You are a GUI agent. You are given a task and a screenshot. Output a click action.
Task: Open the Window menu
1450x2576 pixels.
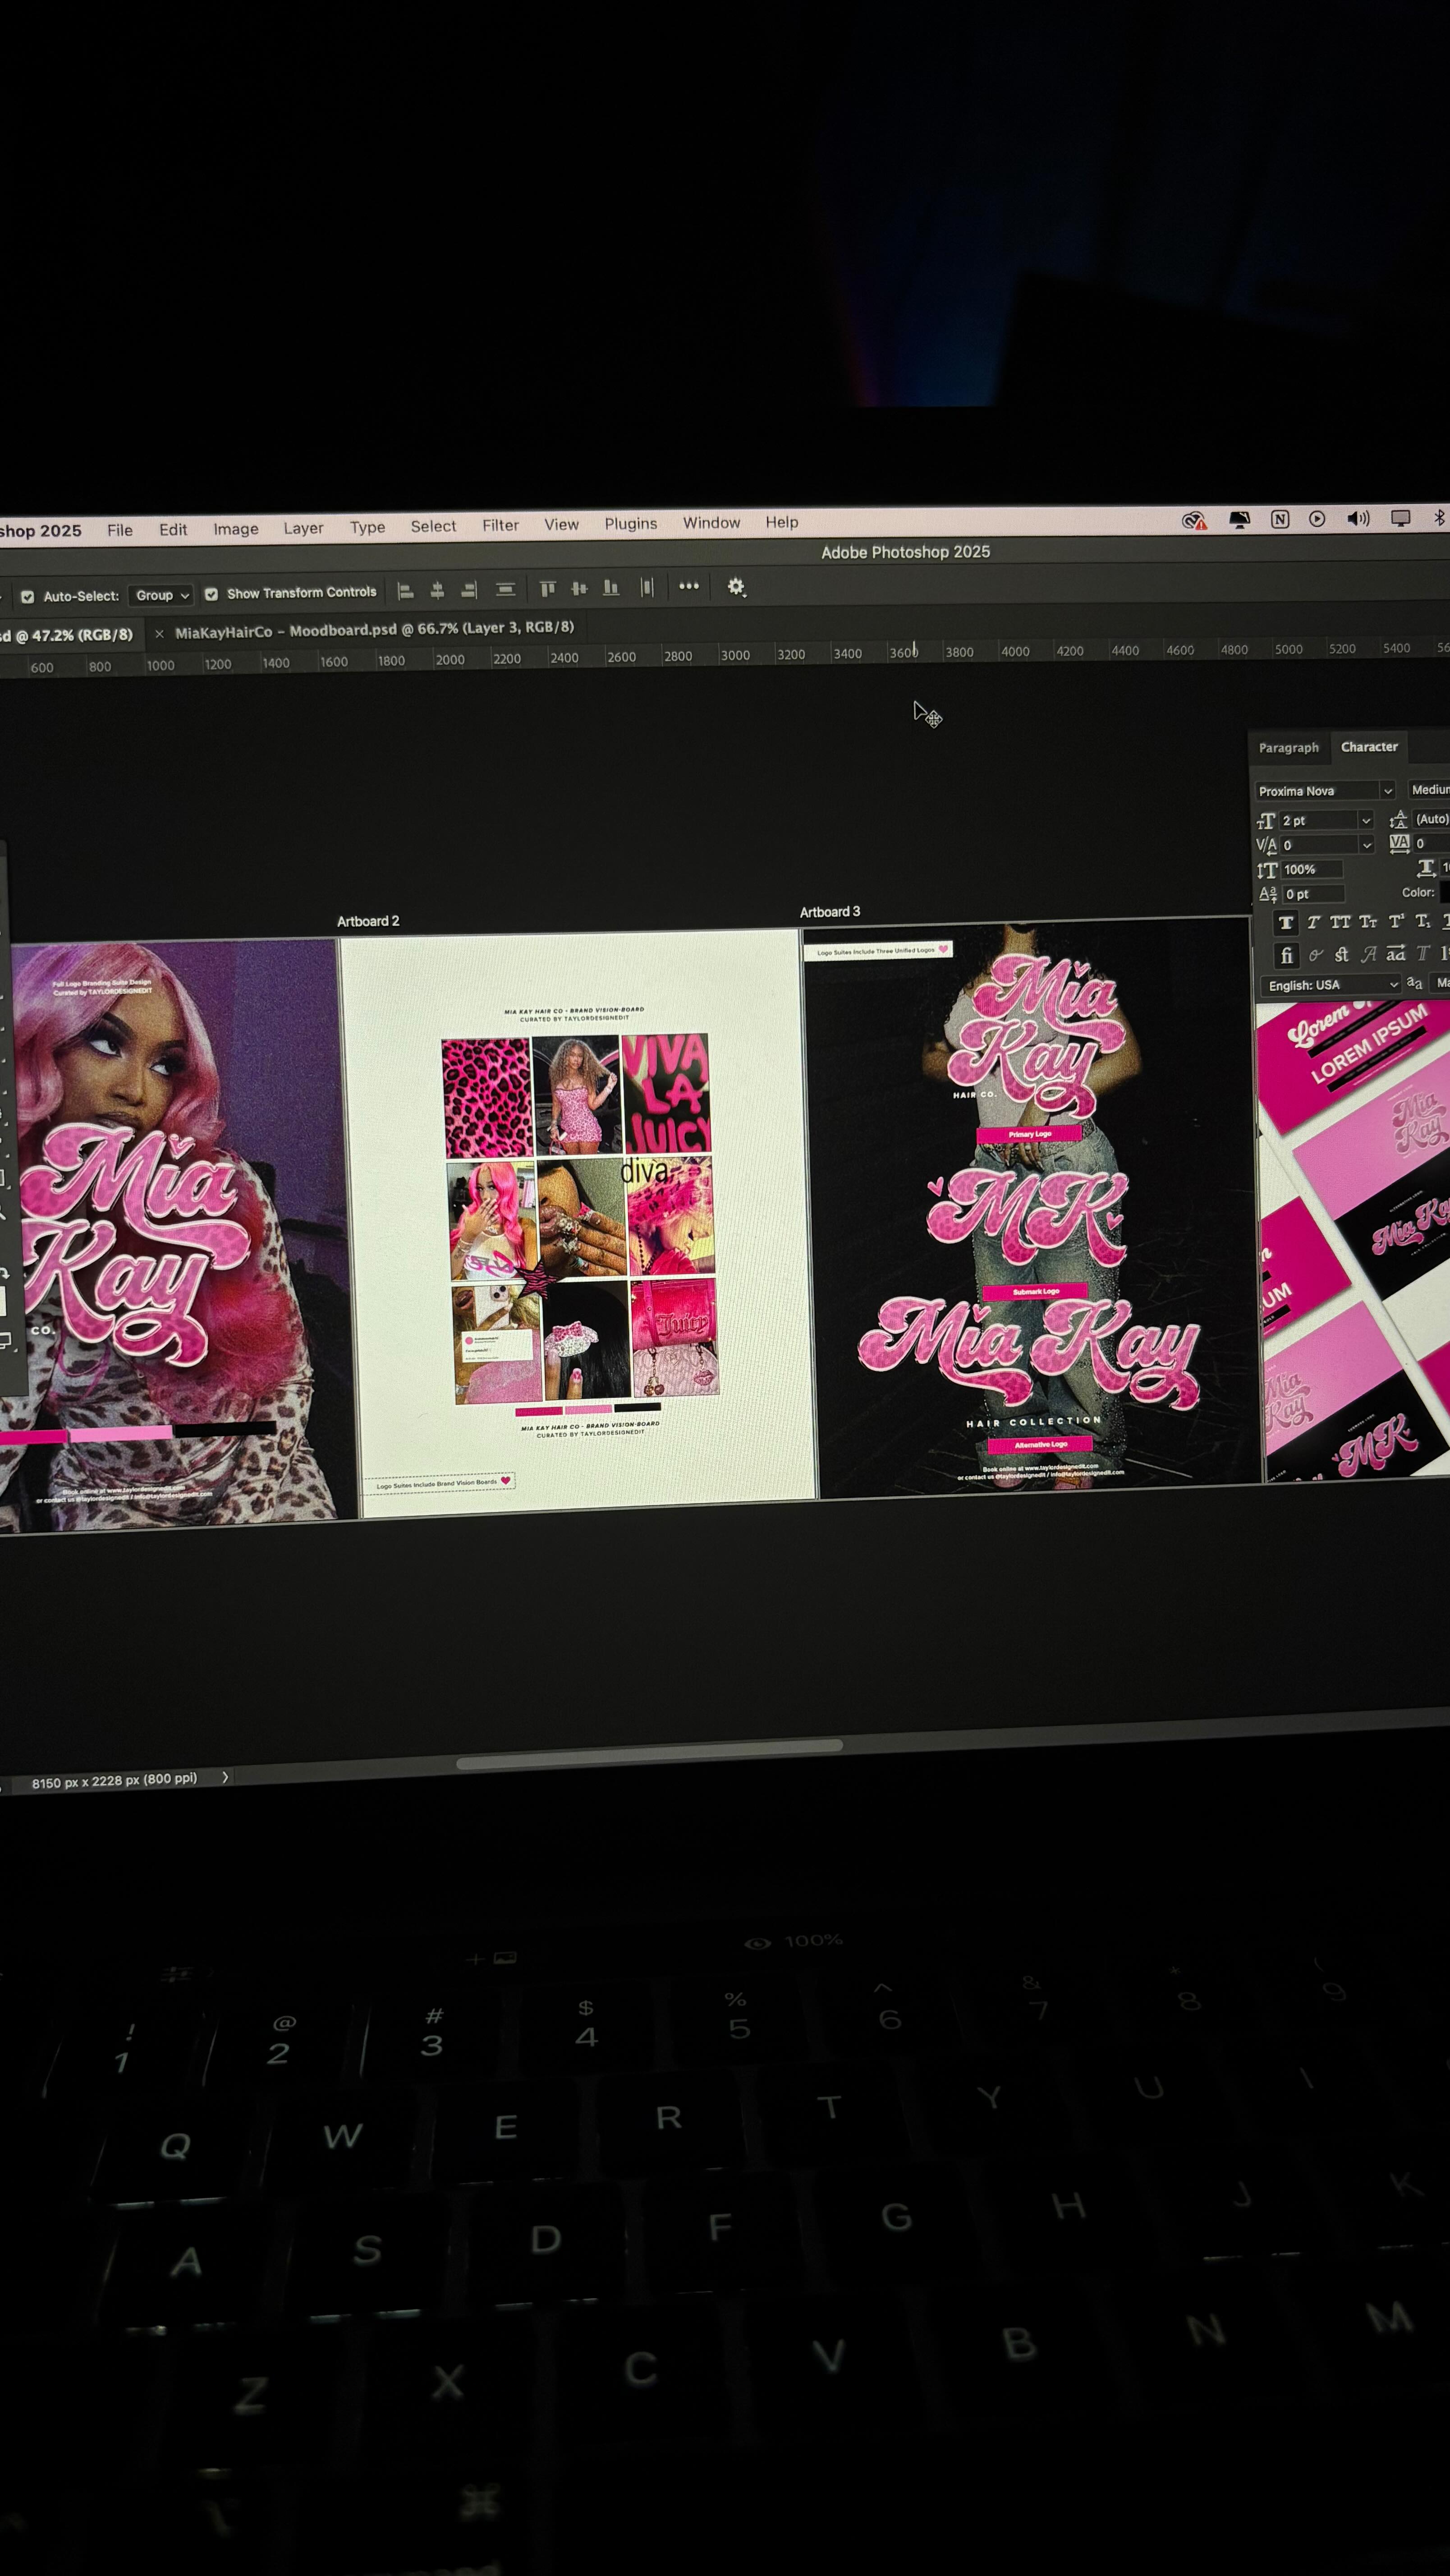pyautogui.click(x=711, y=523)
